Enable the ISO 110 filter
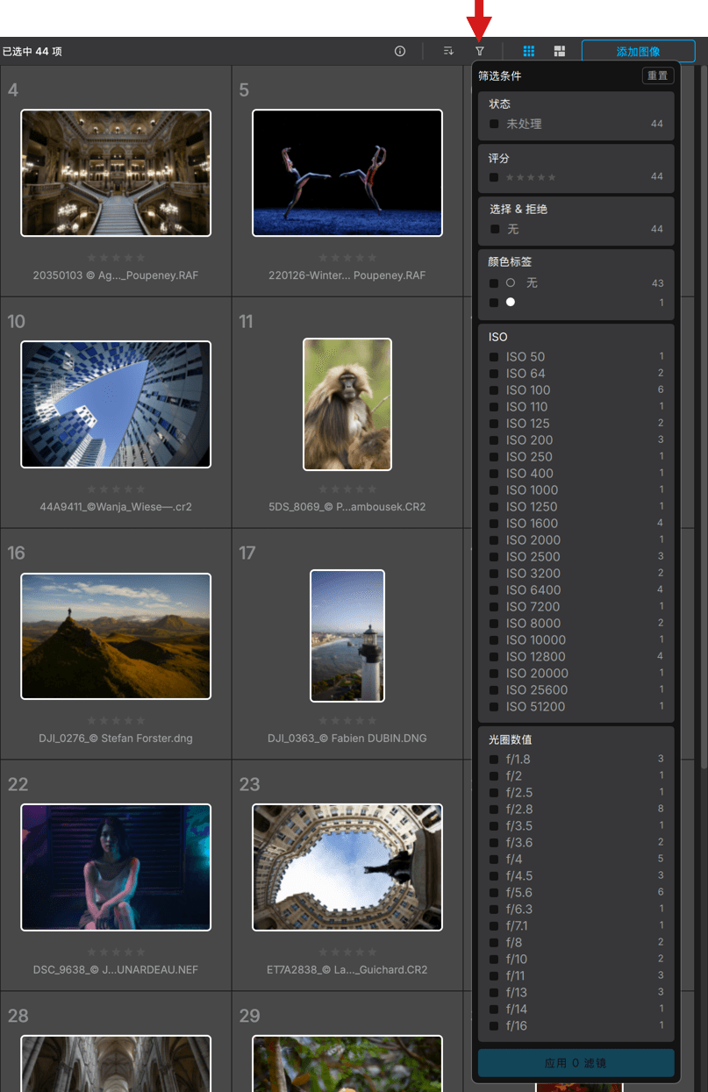The width and height of the screenshot is (708, 1092). 494,407
